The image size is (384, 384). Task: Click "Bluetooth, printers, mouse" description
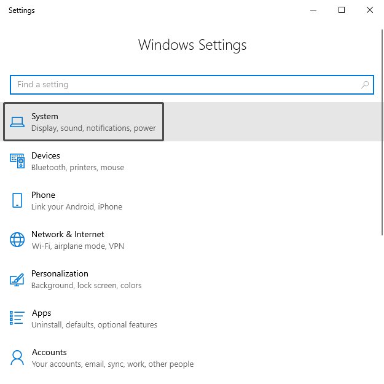coord(77,168)
